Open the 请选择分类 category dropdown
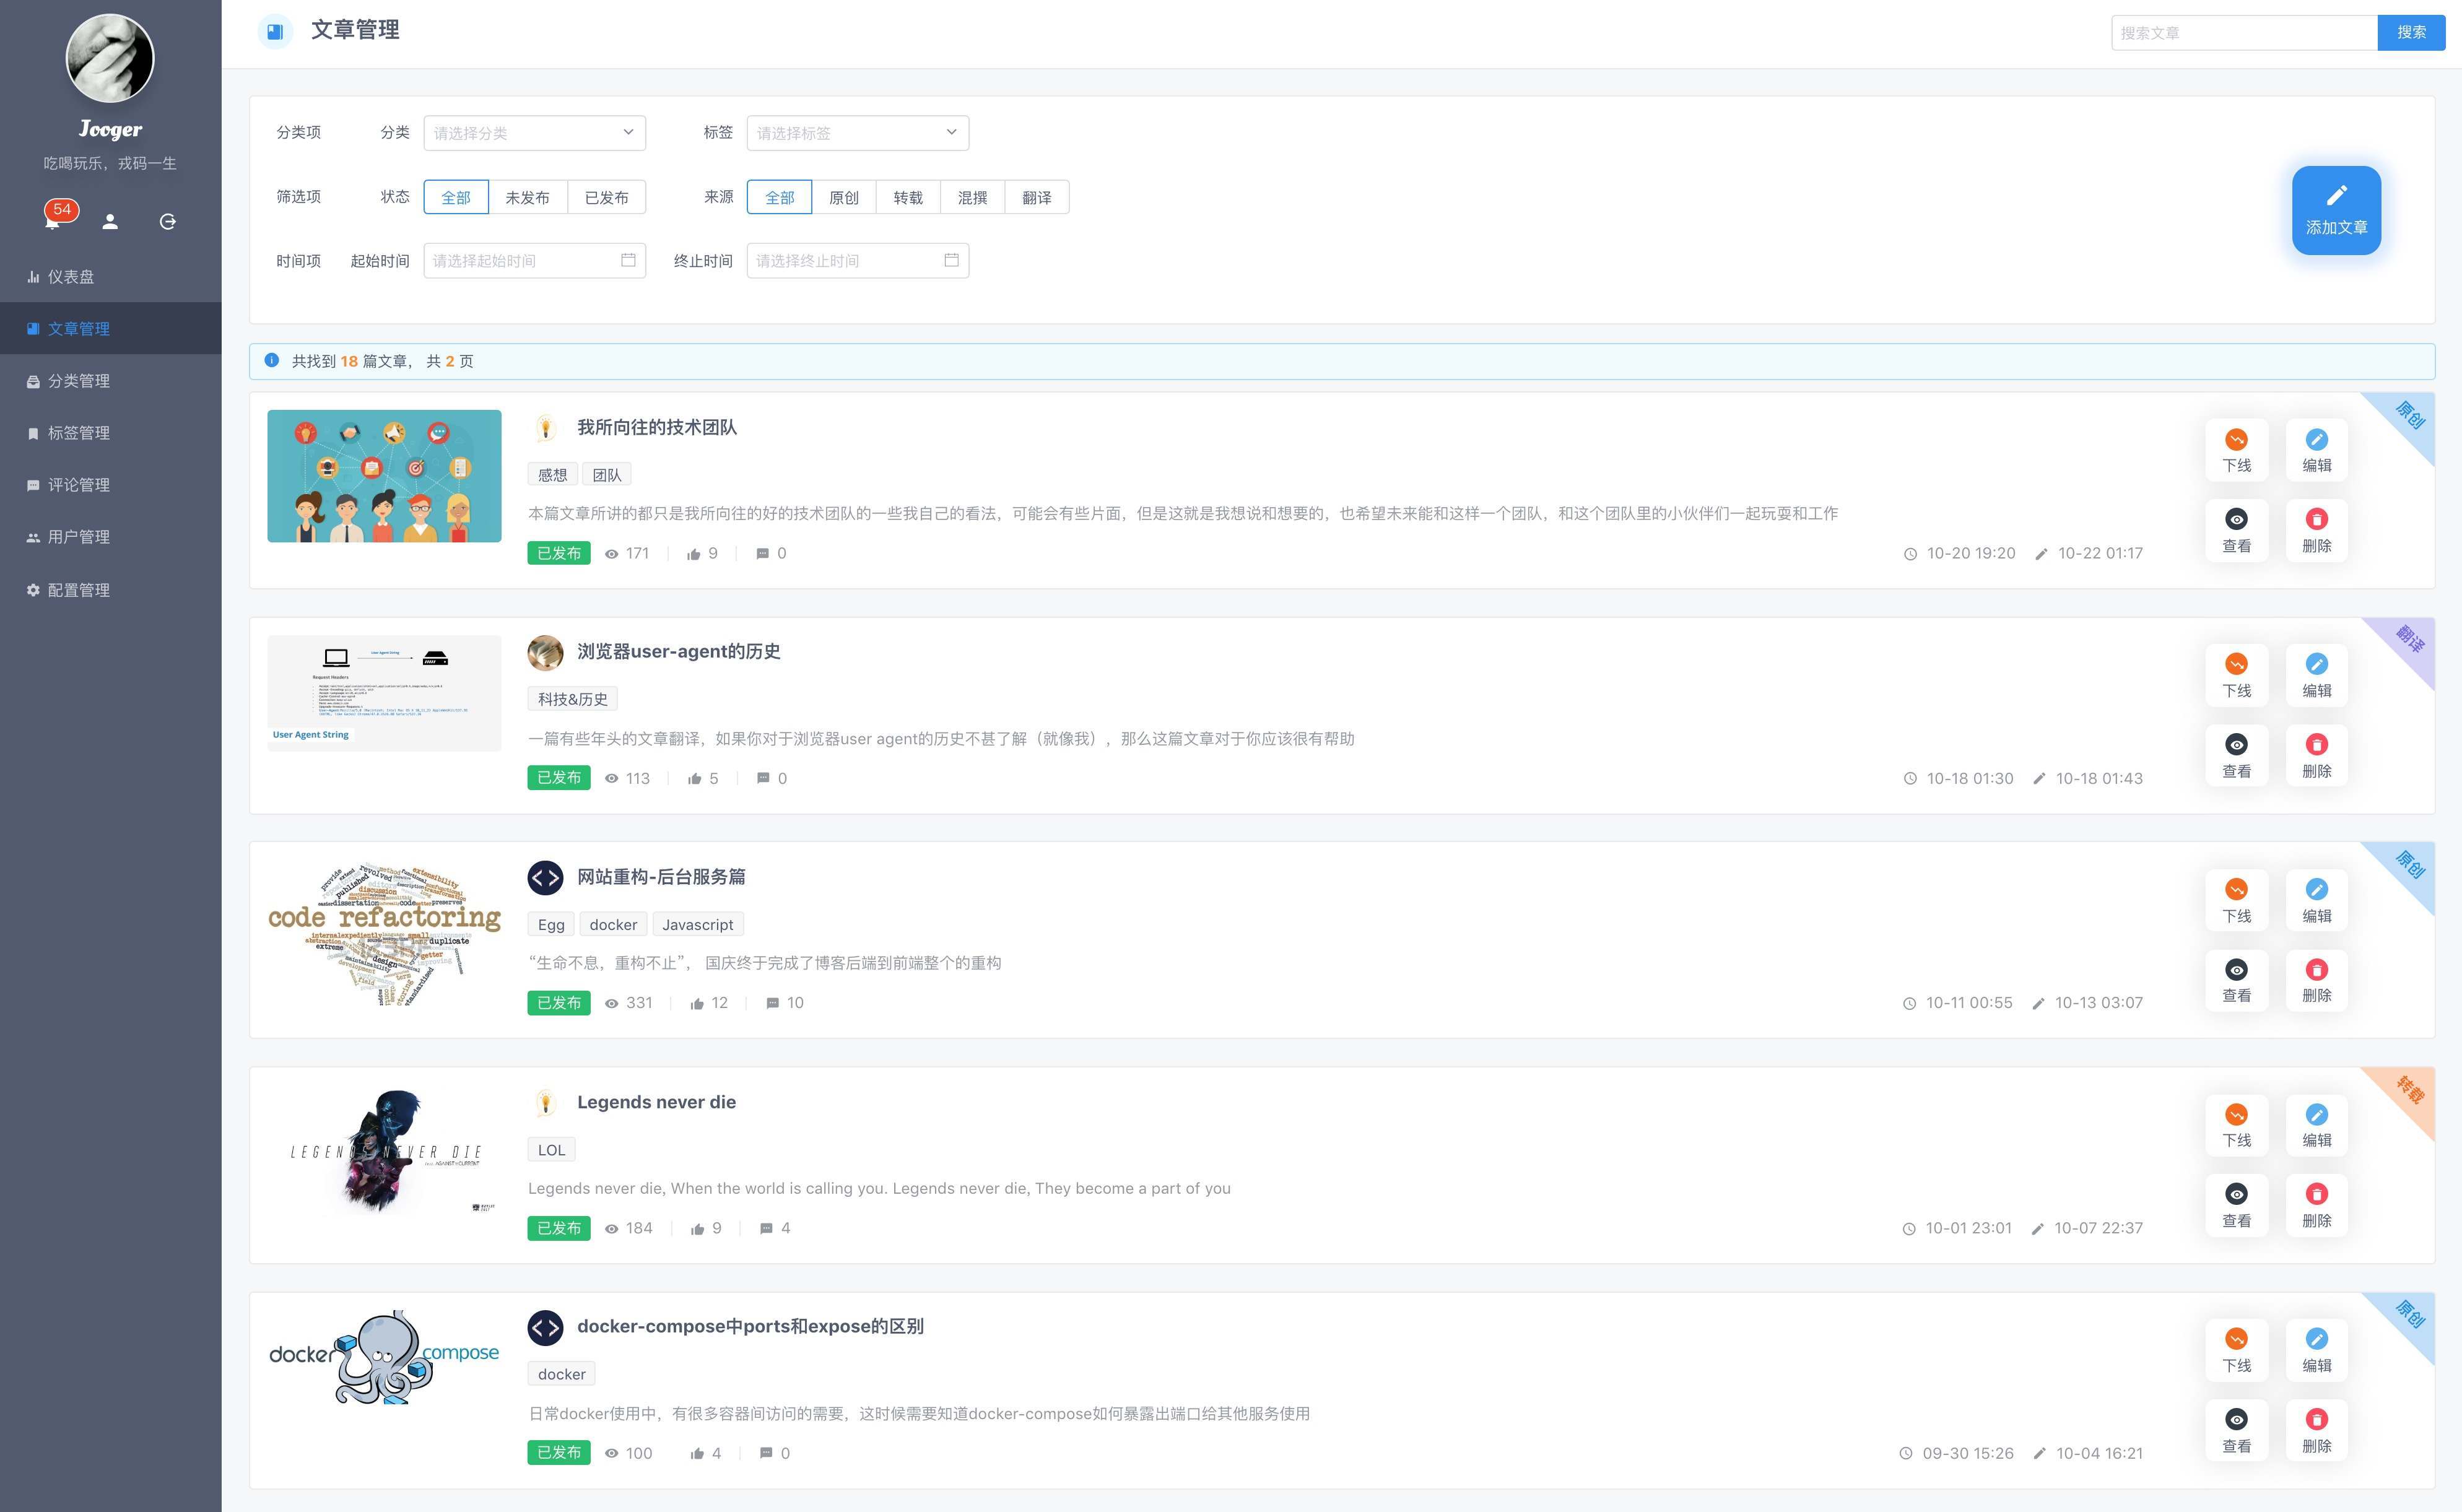Screen dimensions: 2462x1512 [x=534, y=133]
